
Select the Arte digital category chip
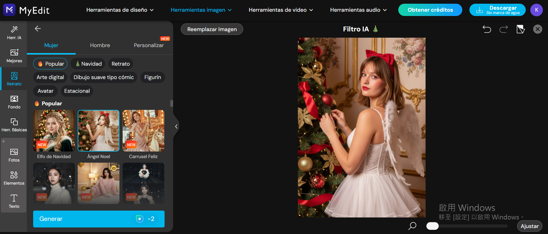click(50, 77)
